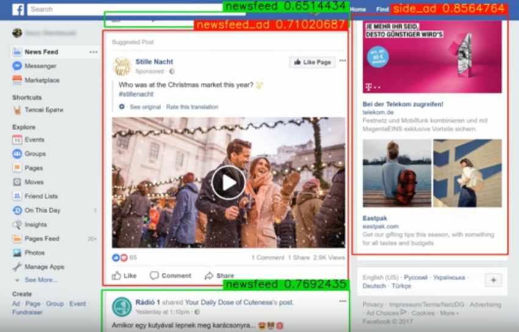Click the plus button to add language
The width and height of the screenshot is (519, 332).
[493, 280]
